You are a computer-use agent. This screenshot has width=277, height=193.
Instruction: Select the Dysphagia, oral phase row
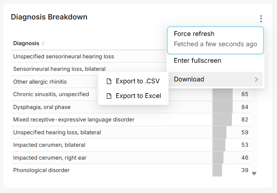point(131,107)
